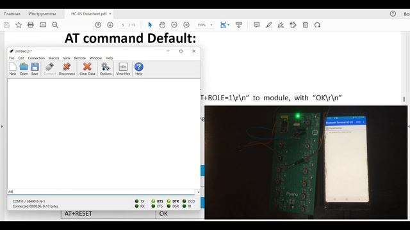Click the PDF page number field
This screenshot has height=230, width=410.
(x=123, y=25)
